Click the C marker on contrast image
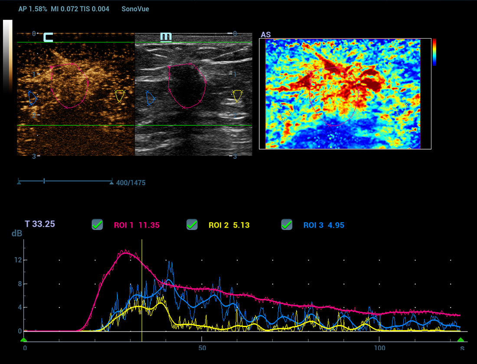This screenshot has width=477, height=364. 48,37
